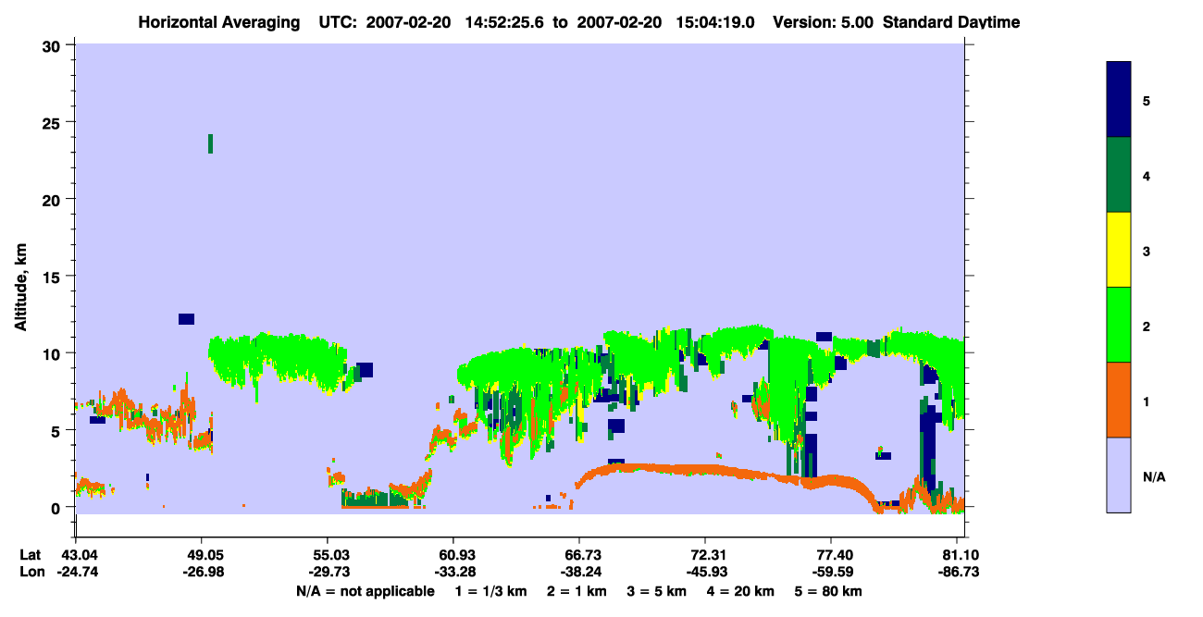
Task: Click longitude value -29.73
Action: pos(328,572)
